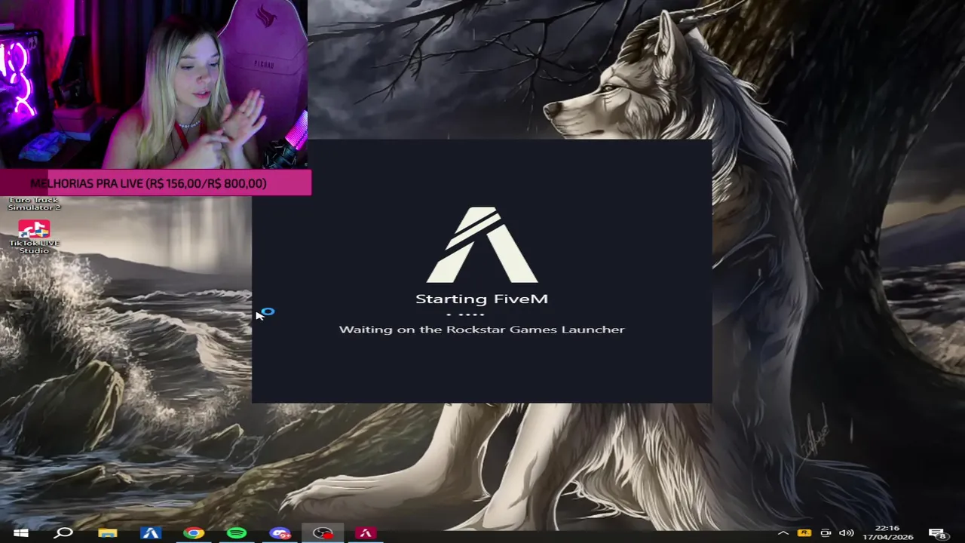Open the notification center with 8 badge
The width and height of the screenshot is (965, 543).
(x=937, y=533)
